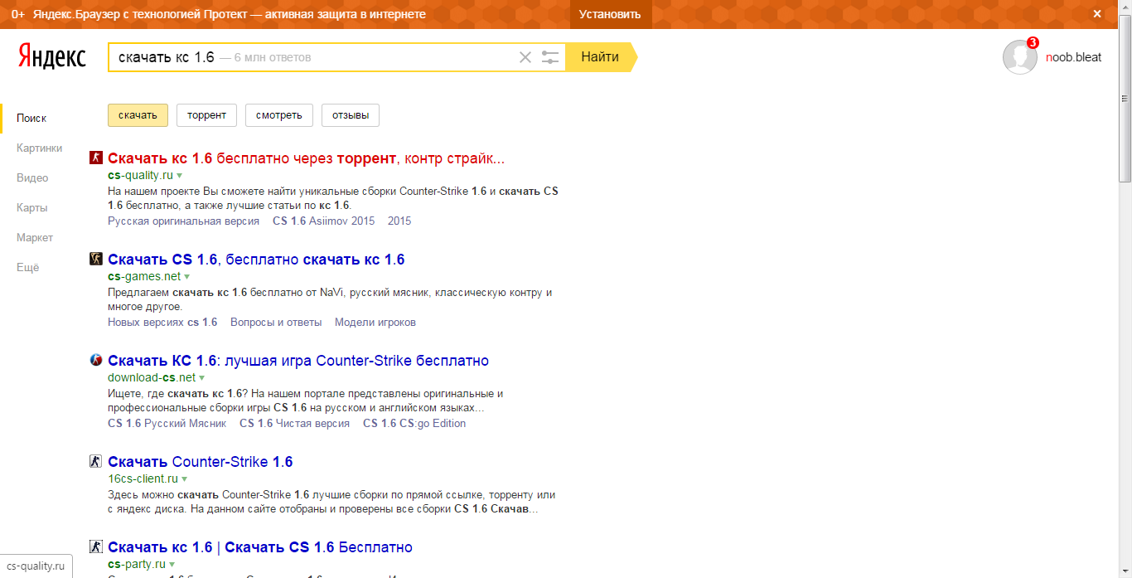Click the cs-quality.ru green URL
This screenshot has height=578, width=1132.
pyautogui.click(x=140, y=176)
